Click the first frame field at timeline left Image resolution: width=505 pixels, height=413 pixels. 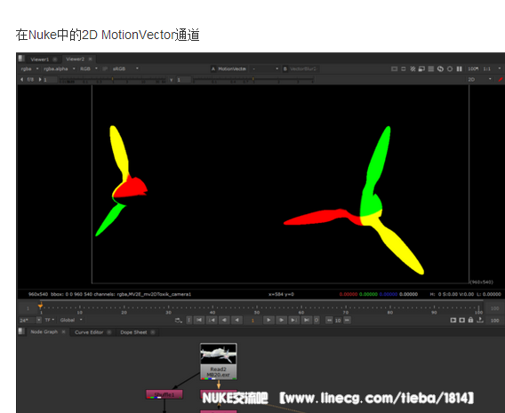coord(28,308)
